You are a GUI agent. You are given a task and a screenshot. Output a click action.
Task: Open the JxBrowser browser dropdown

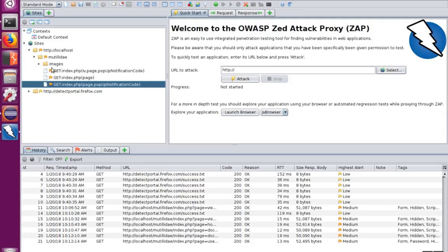274,112
